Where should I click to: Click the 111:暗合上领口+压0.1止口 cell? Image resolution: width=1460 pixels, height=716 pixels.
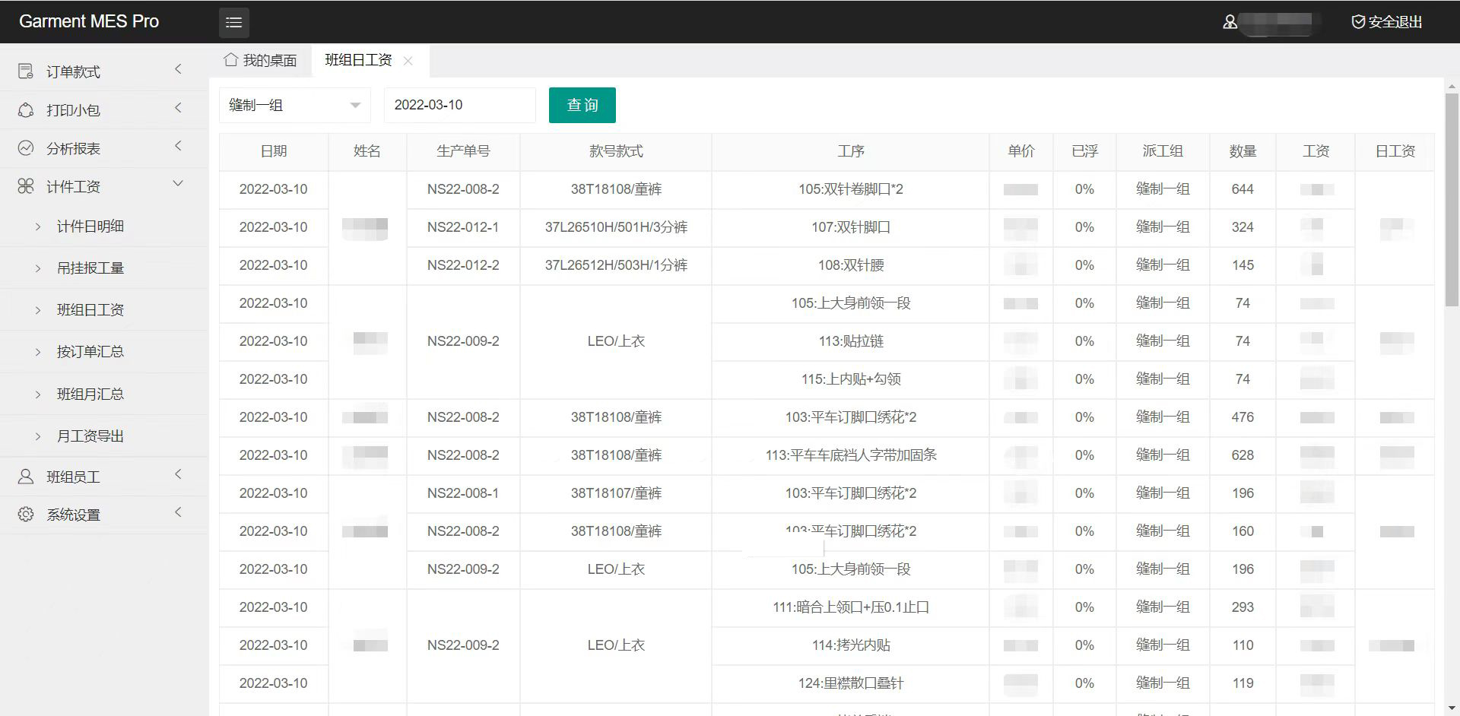[x=851, y=607]
